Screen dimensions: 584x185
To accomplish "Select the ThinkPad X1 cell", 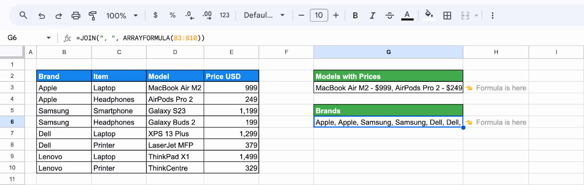I will (175, 156).
